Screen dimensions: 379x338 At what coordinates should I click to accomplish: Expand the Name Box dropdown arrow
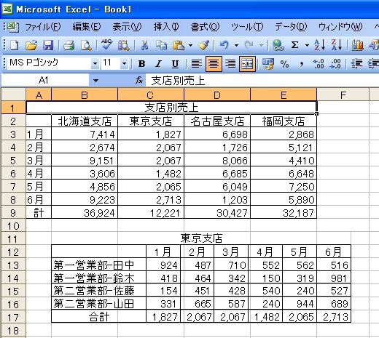tap(95, 80)
